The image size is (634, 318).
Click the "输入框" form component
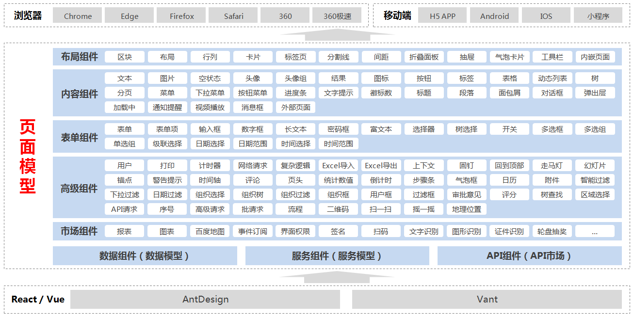coord(210,129)
